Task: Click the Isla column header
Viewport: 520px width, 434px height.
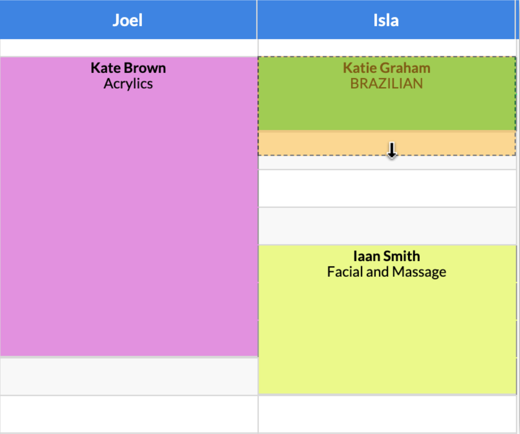Action: 386,20
